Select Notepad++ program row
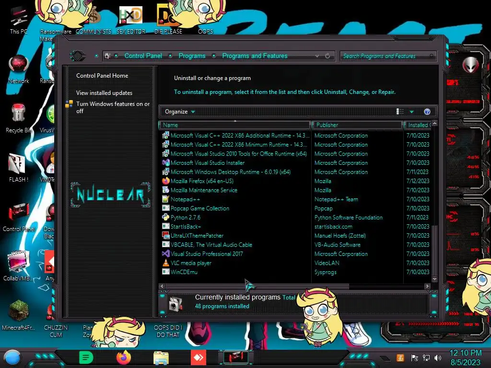The image size is (491, 368). click(296, 199)
